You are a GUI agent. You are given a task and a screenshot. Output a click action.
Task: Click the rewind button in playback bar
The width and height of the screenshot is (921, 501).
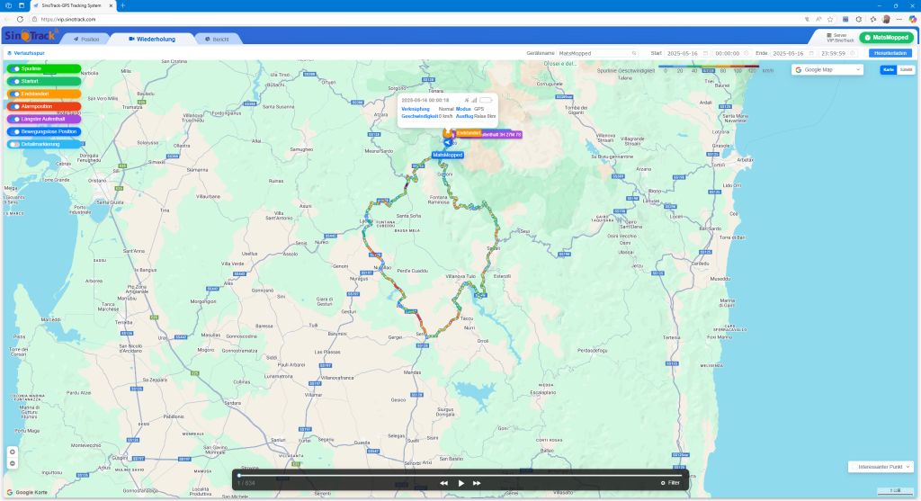pos(443,483)
